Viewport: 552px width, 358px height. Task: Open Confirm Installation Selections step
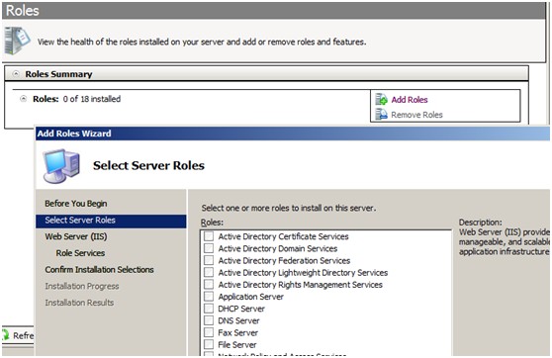[x=99, y=270]
